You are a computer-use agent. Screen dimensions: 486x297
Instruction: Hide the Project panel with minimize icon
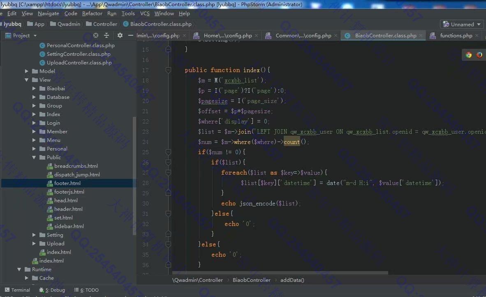tap(130, 36)
